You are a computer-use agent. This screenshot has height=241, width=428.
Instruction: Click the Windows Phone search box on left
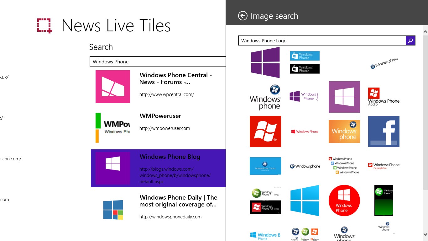point(157,62)
